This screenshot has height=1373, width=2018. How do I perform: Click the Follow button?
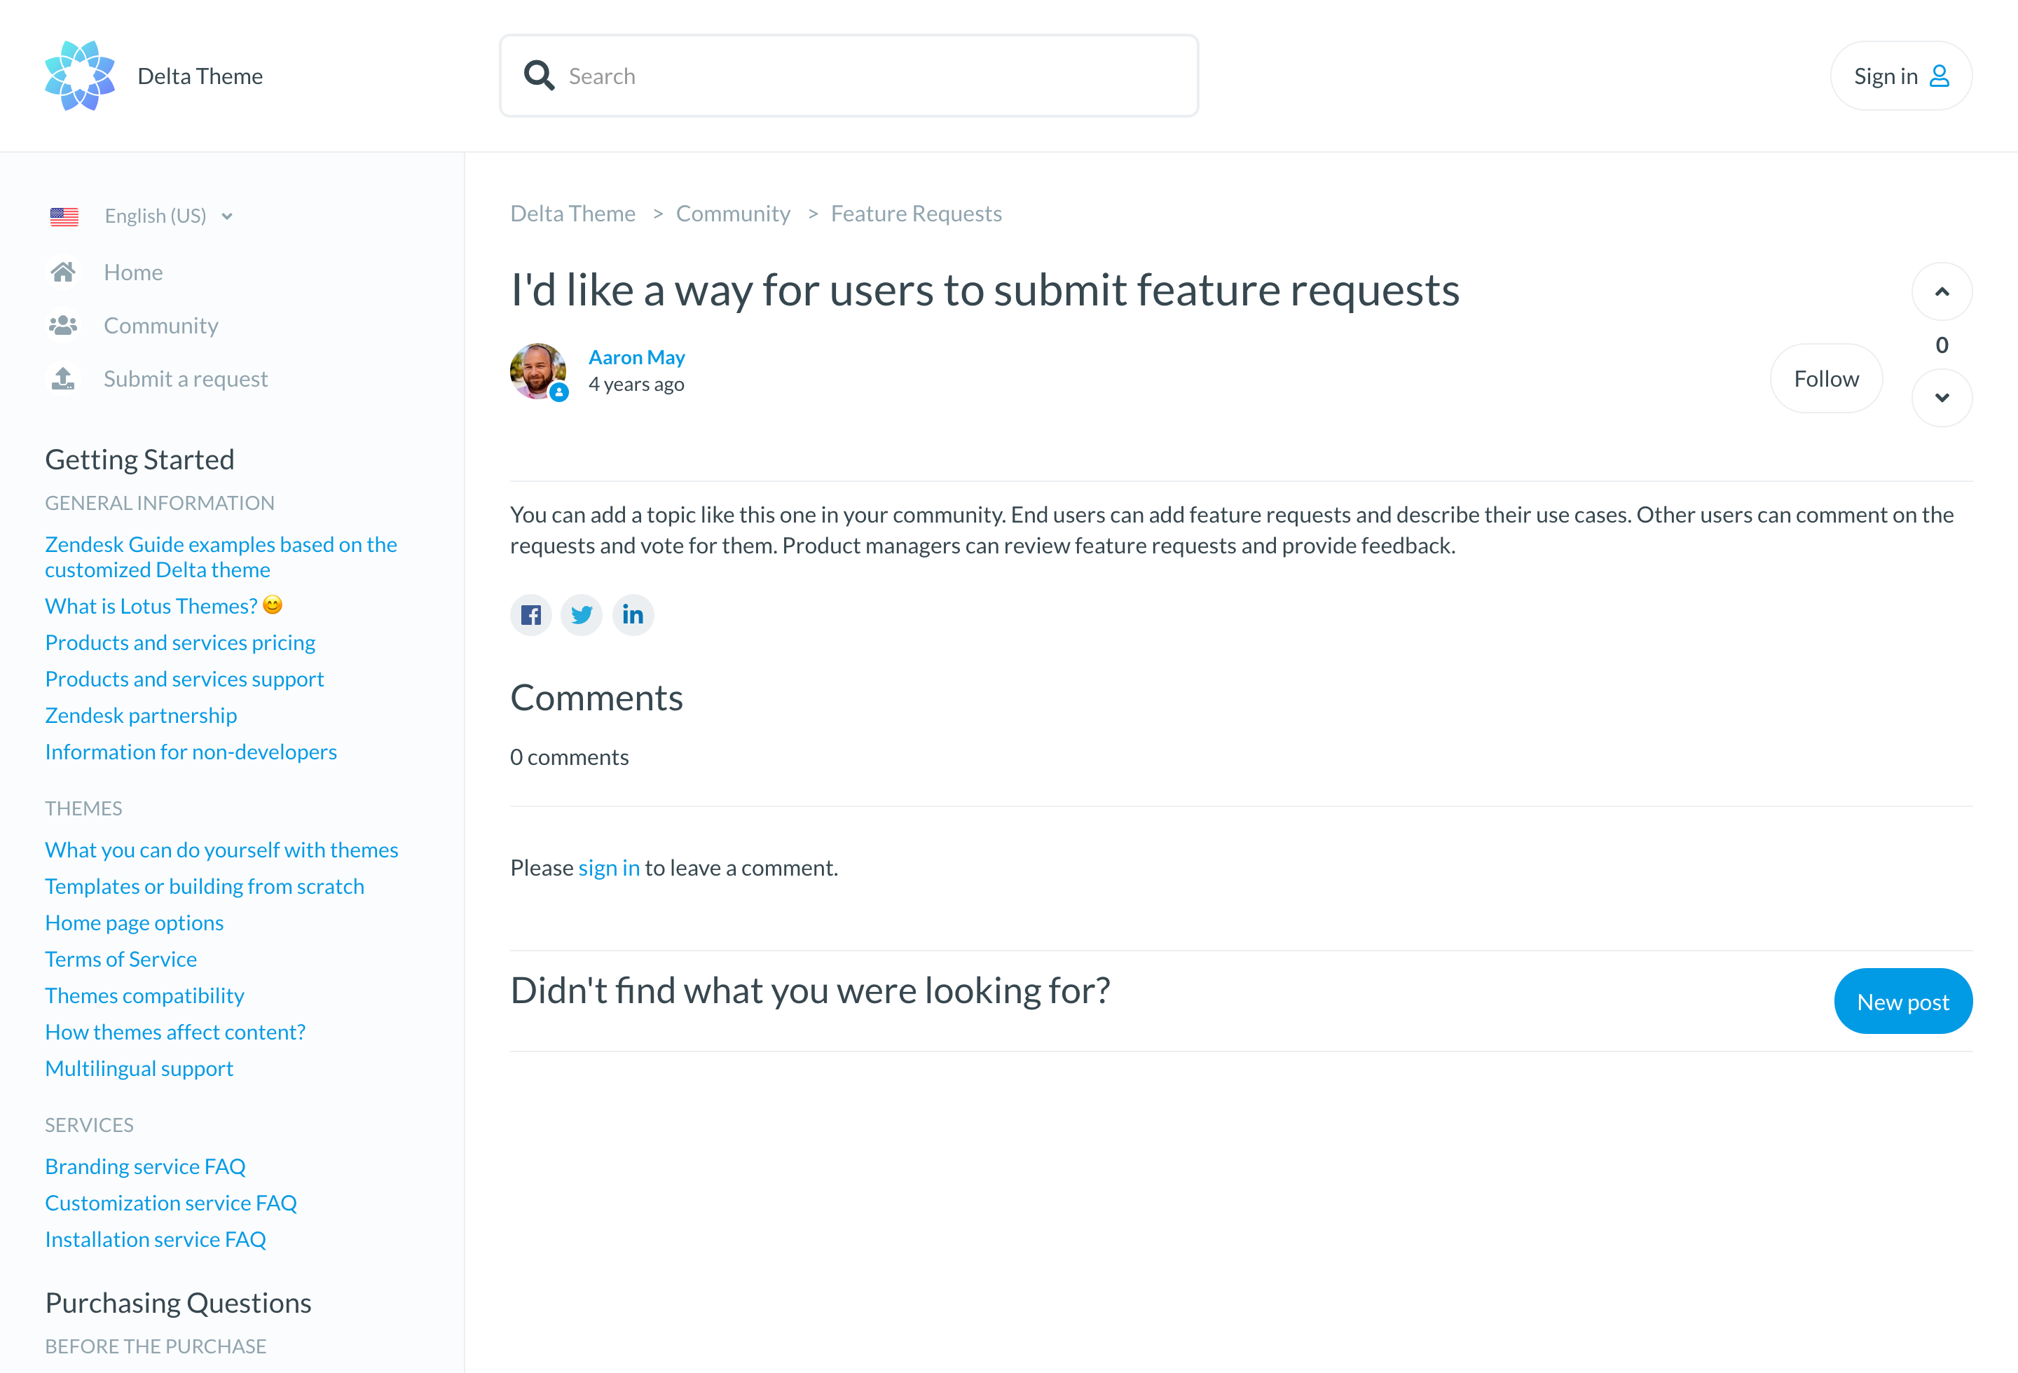1826,378
